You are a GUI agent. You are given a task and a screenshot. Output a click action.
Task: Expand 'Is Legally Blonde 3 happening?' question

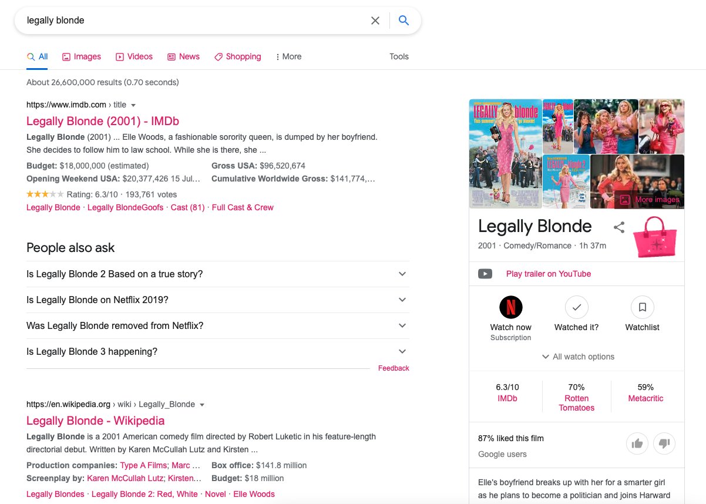[217, 352]
